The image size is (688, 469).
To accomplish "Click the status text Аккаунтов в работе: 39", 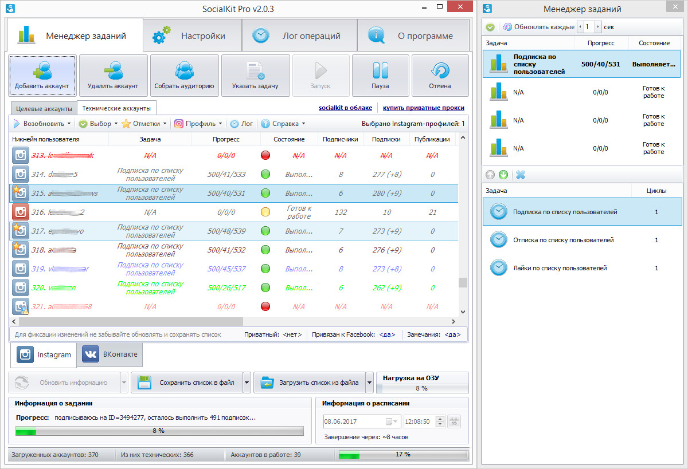I will click(265, 455).
